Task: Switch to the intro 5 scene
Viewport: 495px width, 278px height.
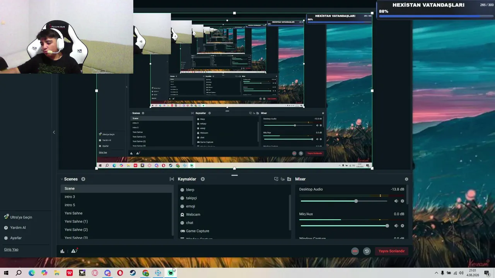Action: (117, 205)
